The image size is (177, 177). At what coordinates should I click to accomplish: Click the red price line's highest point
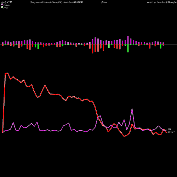click(x=7, y=73)
